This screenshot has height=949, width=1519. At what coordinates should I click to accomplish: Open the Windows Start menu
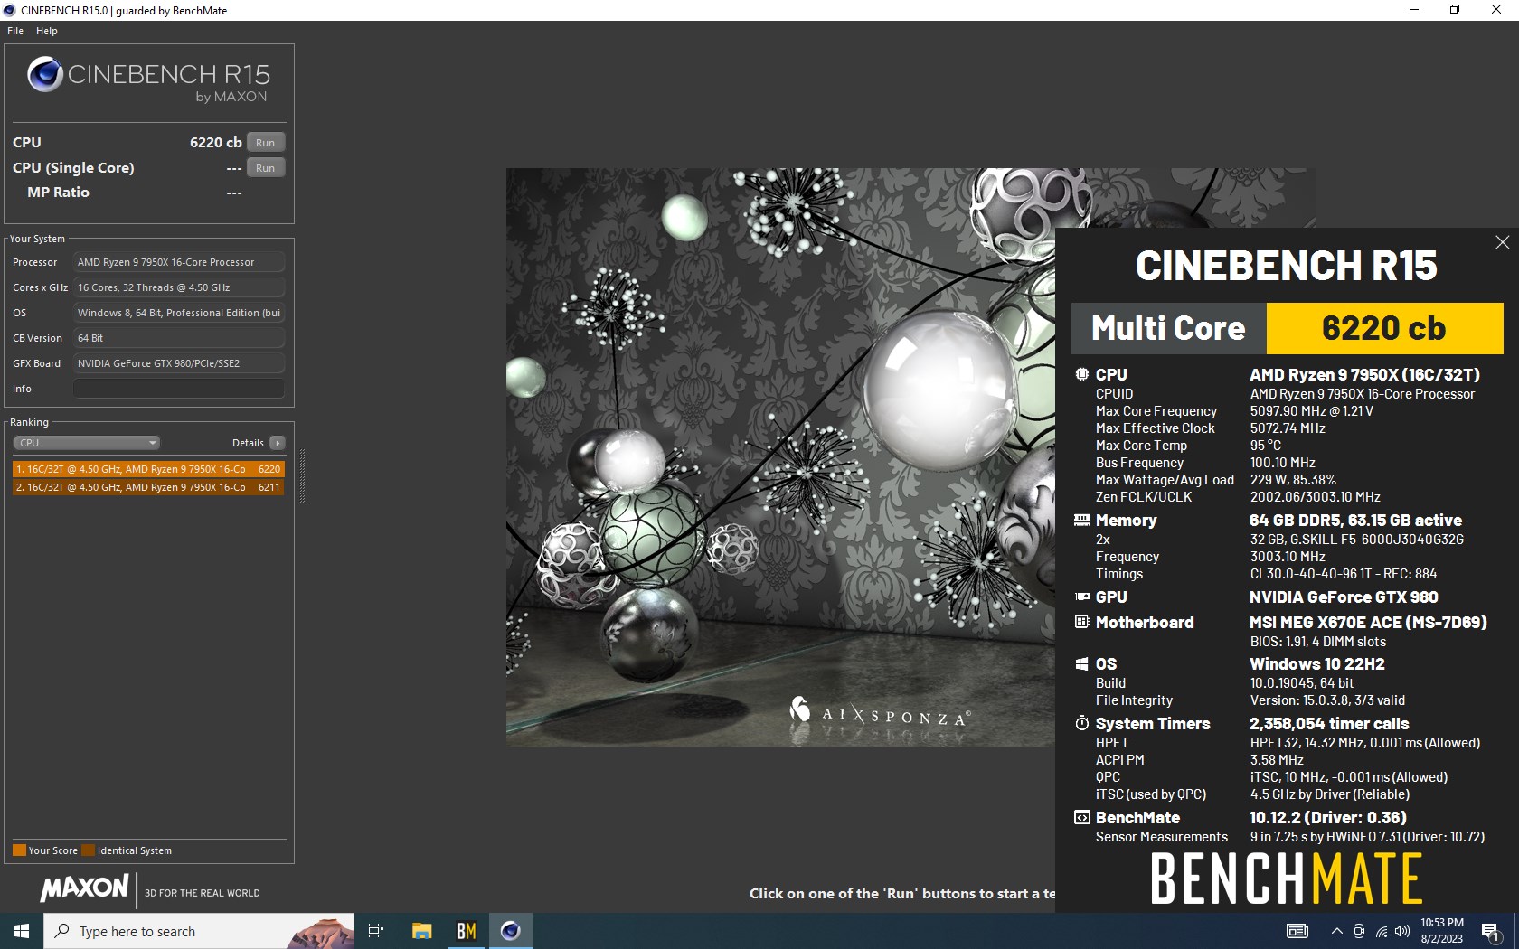(x=22, y=931)
